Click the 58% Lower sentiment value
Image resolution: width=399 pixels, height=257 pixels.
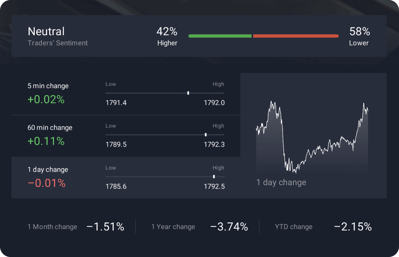coord(360,32)
